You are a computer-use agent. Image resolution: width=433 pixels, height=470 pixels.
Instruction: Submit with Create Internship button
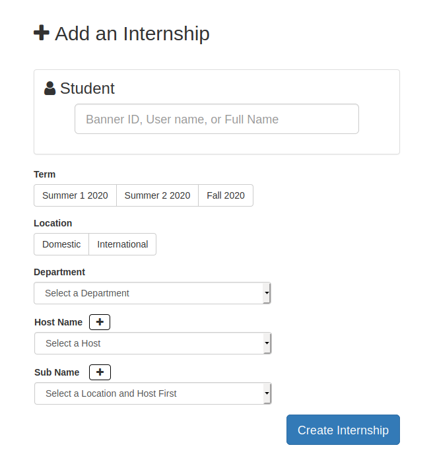click(x=343, y=430)
